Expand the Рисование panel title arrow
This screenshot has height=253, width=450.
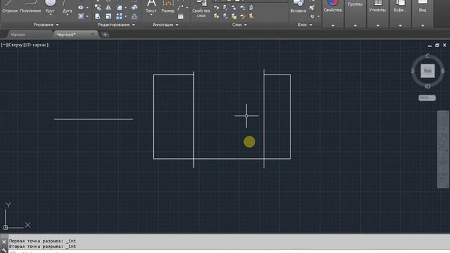58,25
